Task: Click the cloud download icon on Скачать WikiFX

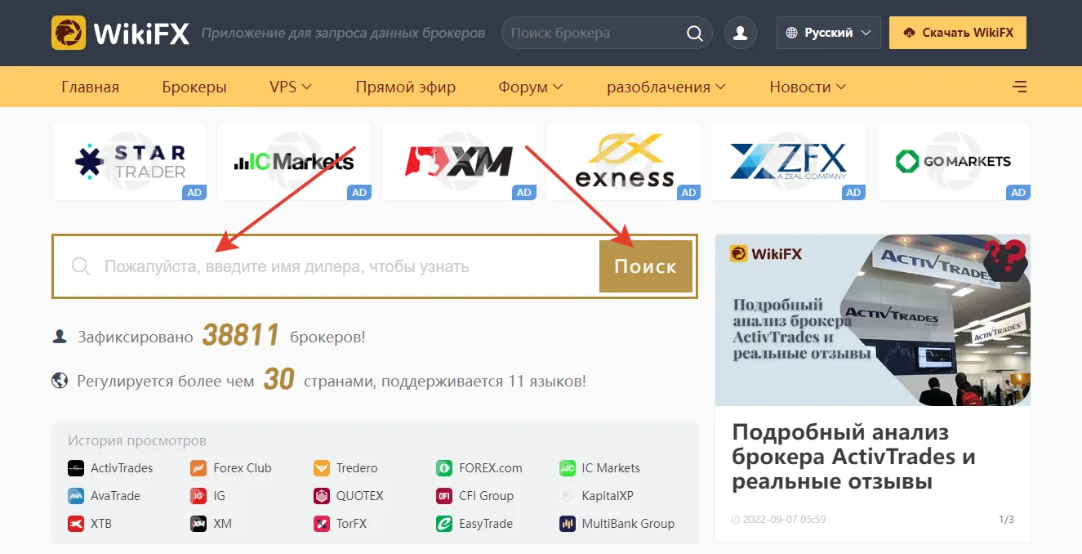Action: pos(910,34)
